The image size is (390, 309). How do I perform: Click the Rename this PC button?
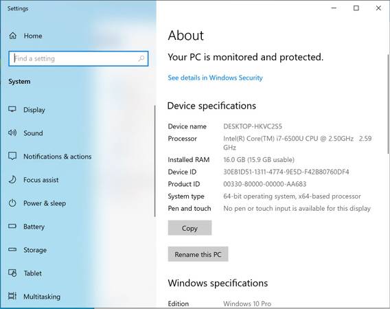[x=198, y=254]
